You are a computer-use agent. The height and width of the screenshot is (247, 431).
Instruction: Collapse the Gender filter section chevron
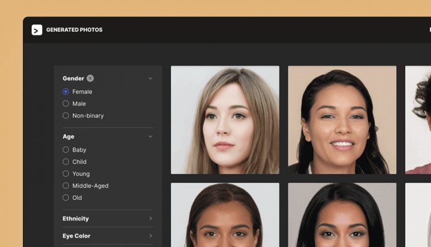click(151, 79)
